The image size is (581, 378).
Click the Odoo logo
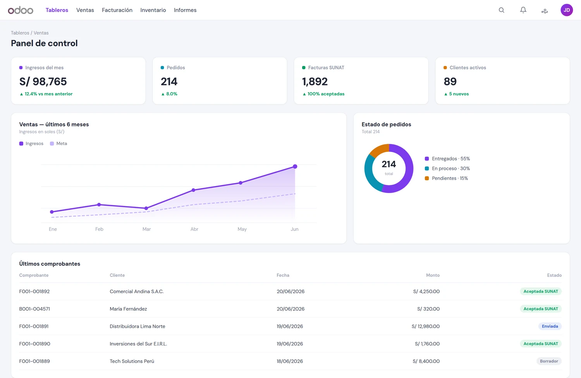pos(21,10)
